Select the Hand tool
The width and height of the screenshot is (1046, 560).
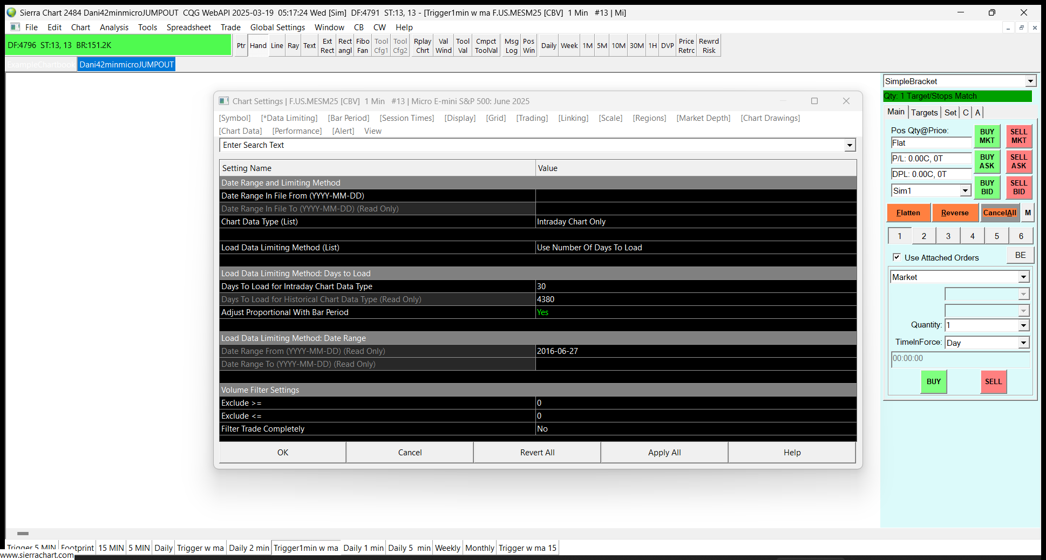coord(258,46)
